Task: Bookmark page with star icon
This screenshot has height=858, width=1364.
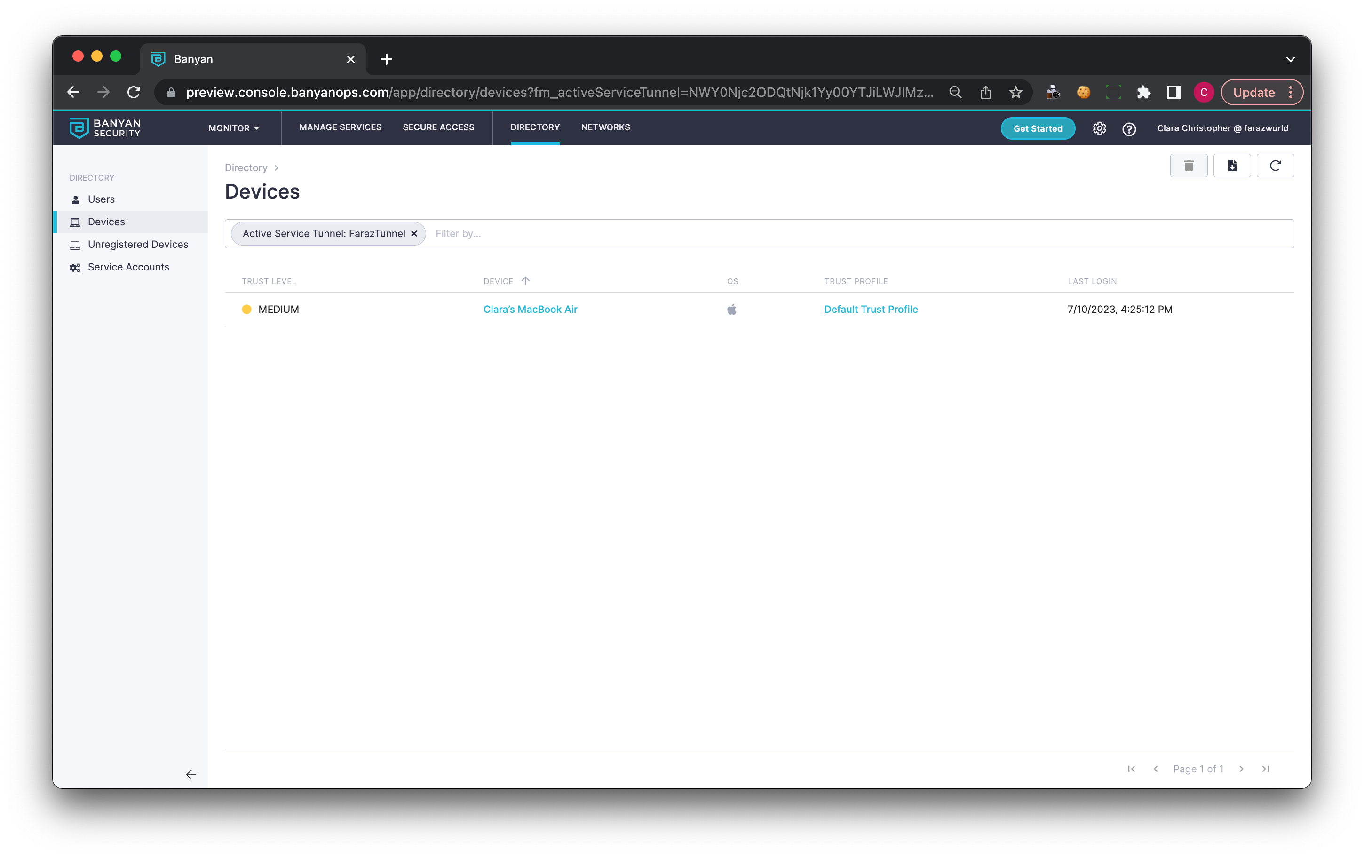Action: pos(1015,92)
